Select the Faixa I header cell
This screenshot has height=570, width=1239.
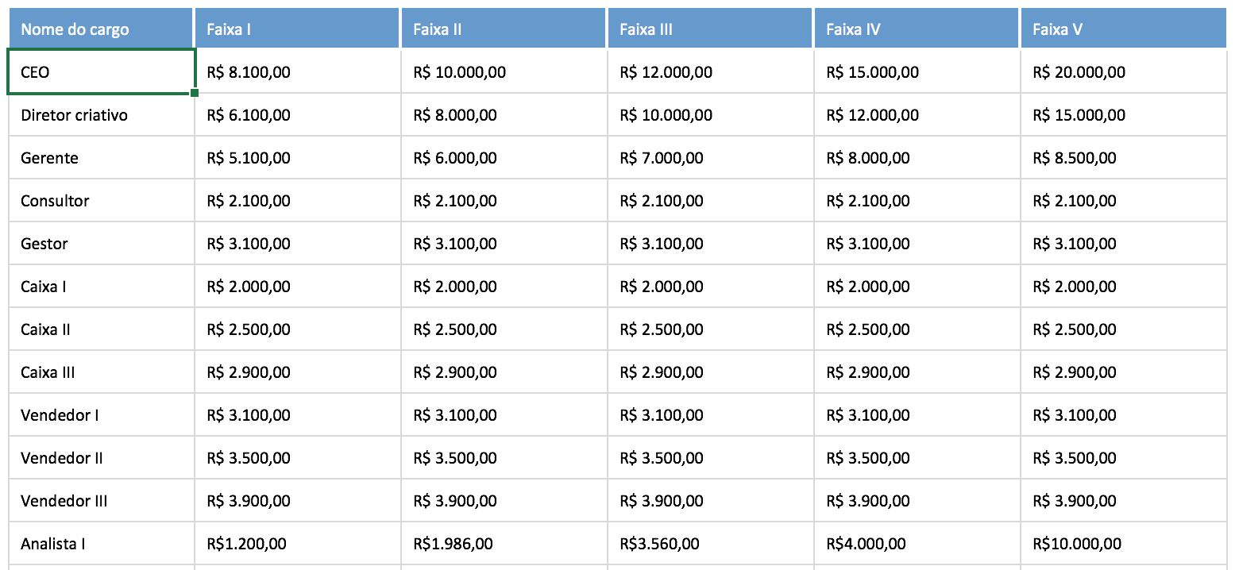(297, 29)
